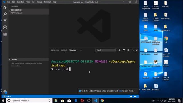Open the Help menu
183x103 pixels.
54,2
